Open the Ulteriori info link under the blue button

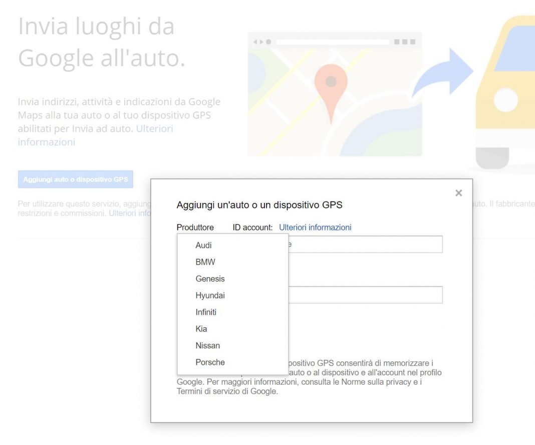click(x=130, y=213)
